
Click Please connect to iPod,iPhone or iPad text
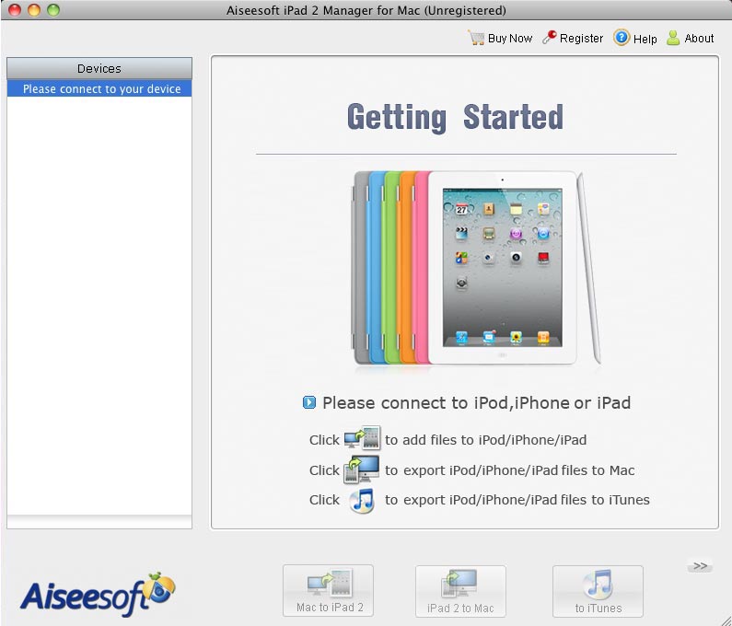click(477, 403)
